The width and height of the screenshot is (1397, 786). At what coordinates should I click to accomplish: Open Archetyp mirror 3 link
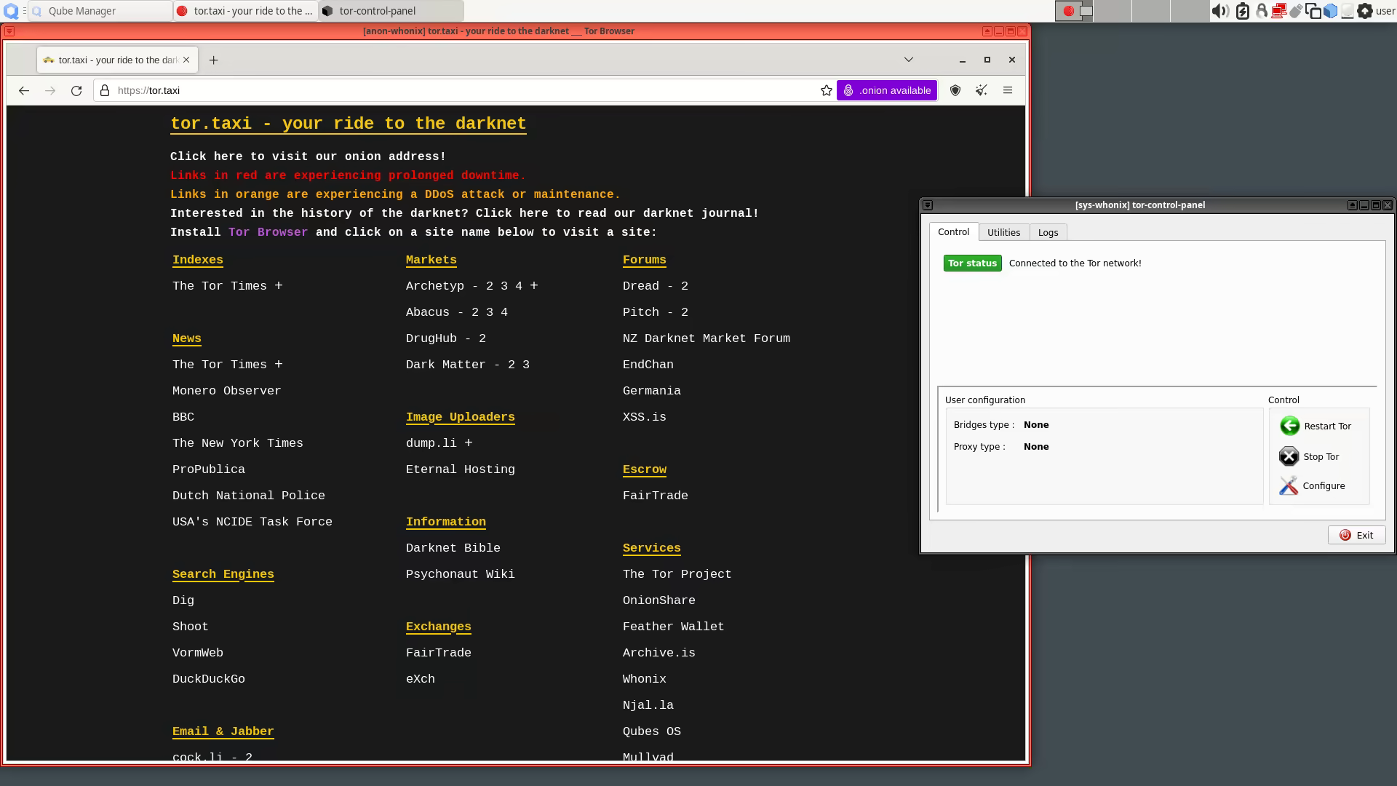coord(504,286)
